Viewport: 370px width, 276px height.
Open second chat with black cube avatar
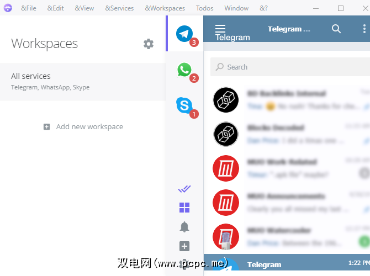287,134
